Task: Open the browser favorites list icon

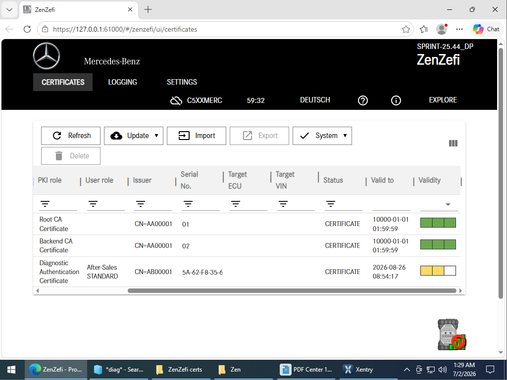Action: 424,29
